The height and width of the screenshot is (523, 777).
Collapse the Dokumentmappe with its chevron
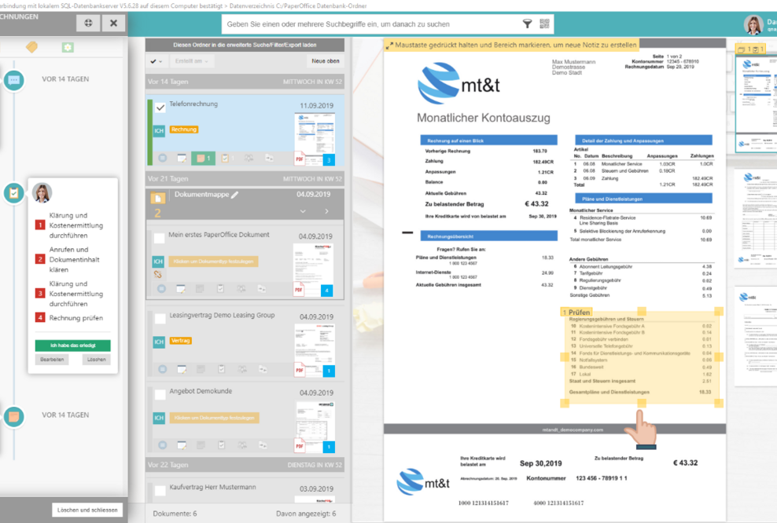[304, 210]
